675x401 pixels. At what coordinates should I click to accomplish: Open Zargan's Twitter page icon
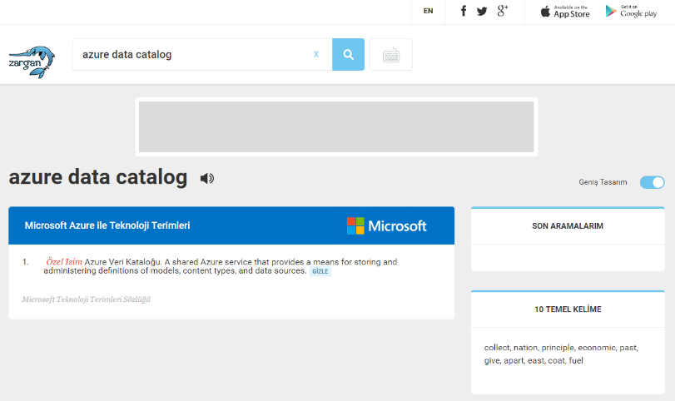[x=482, y=11]
